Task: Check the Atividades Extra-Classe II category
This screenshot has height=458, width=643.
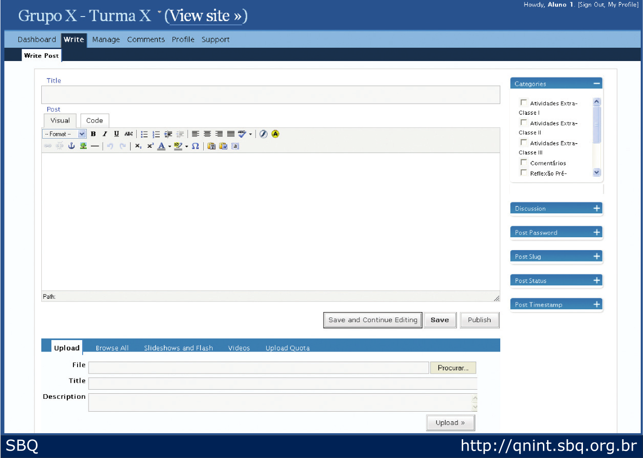Action: tap(523, 123)
